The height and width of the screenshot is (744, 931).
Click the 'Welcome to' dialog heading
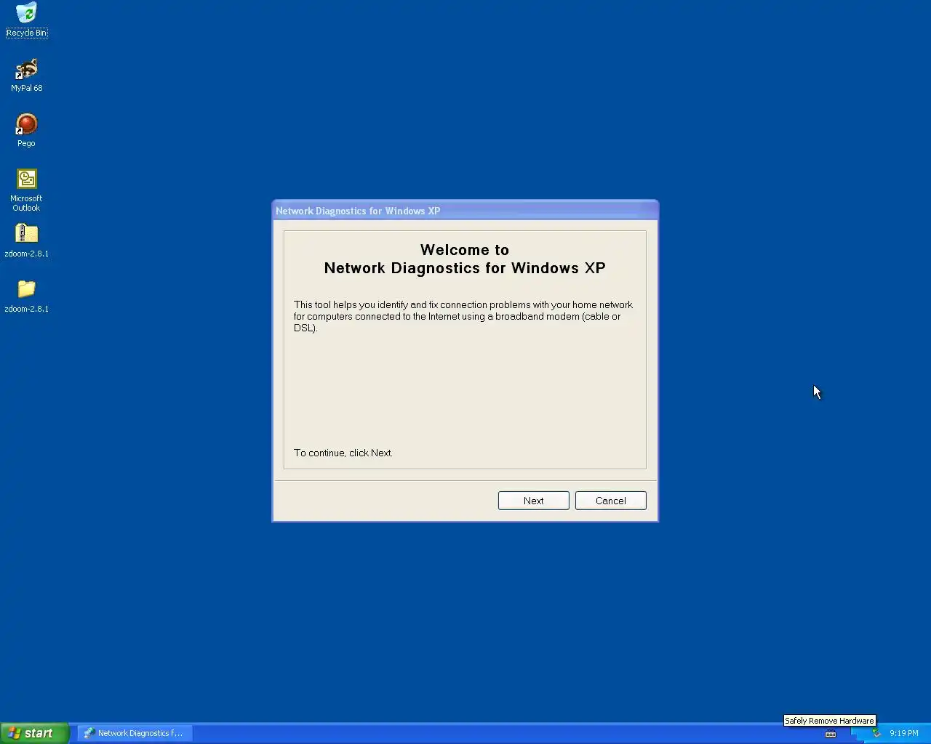[465, 250]
